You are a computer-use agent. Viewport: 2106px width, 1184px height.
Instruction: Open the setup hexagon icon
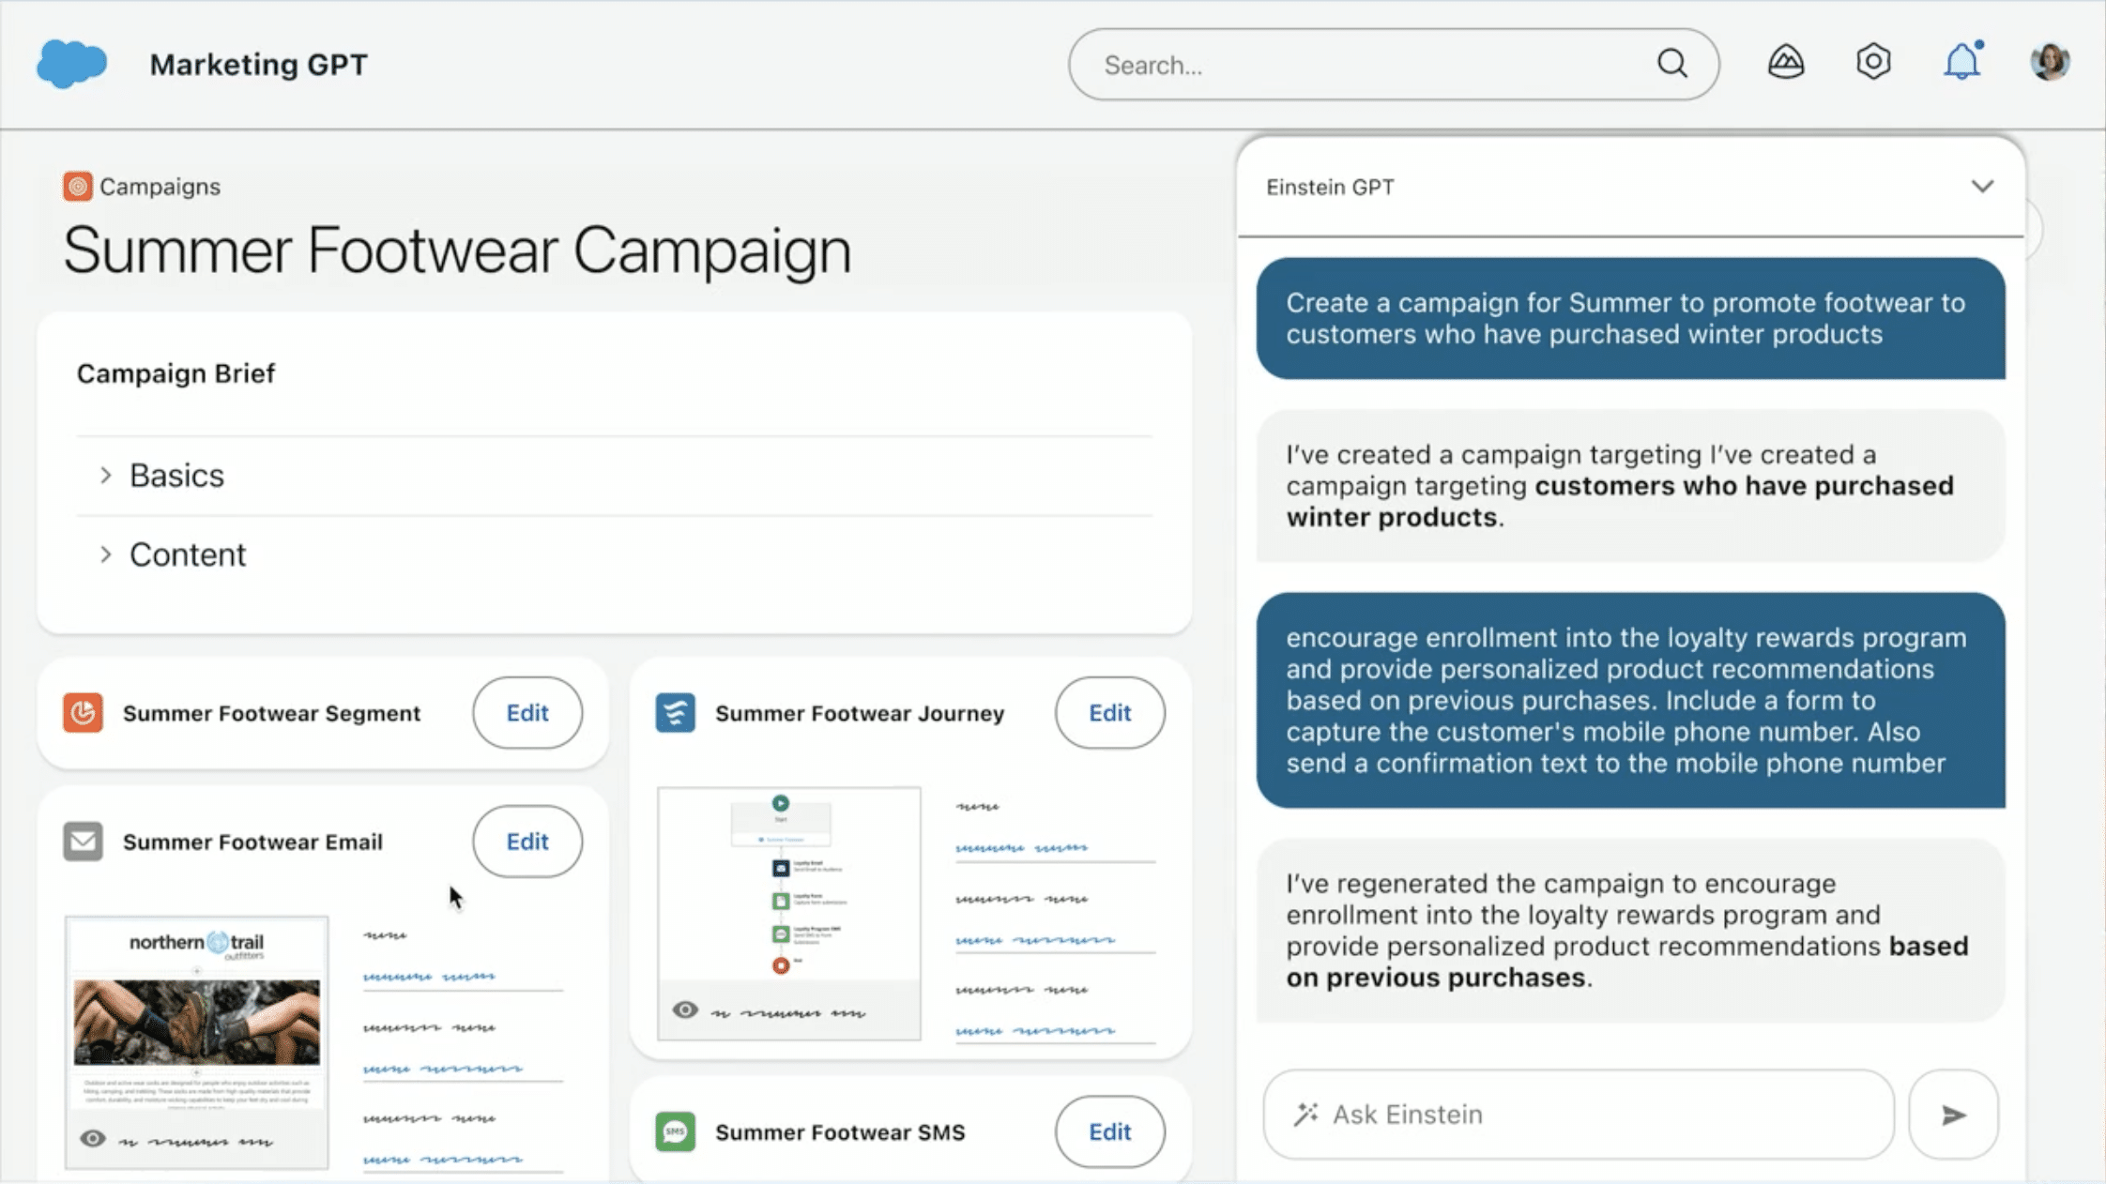tap(1872, 63)
